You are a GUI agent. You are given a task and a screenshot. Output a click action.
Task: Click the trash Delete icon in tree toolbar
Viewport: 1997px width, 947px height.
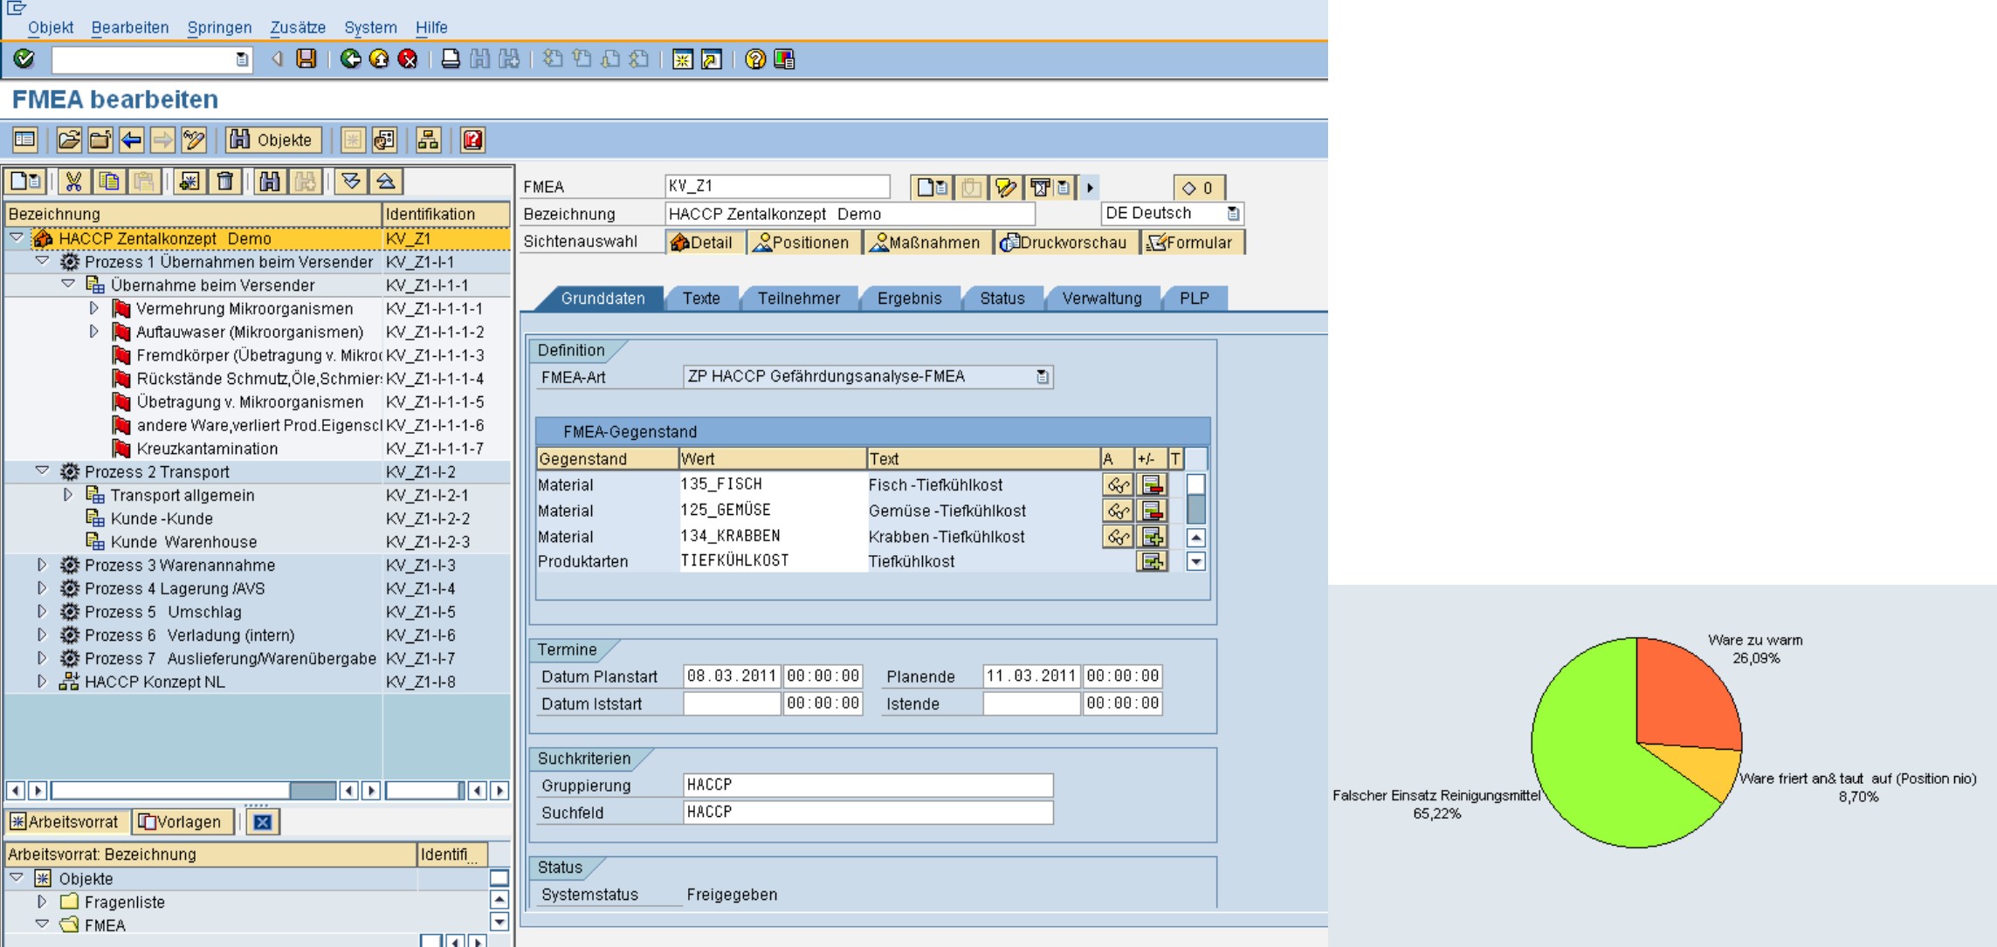[x=225, y=182]
